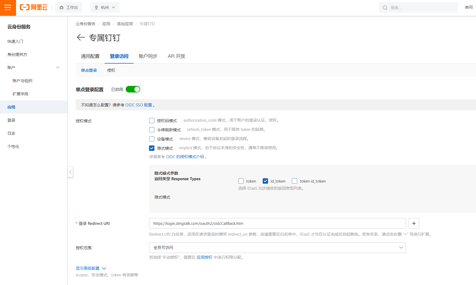Viewport: 476px width, 285px height.
Task: Open 登录 in the sidebar
Action: (11, 120)
